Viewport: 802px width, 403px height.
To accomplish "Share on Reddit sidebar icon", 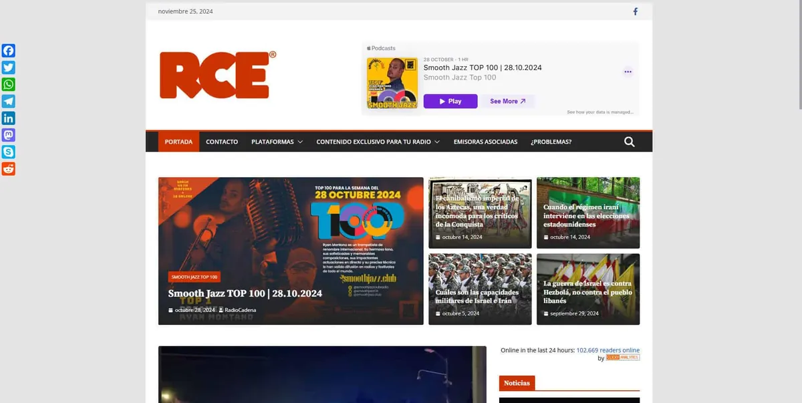I will click(8, 169).
